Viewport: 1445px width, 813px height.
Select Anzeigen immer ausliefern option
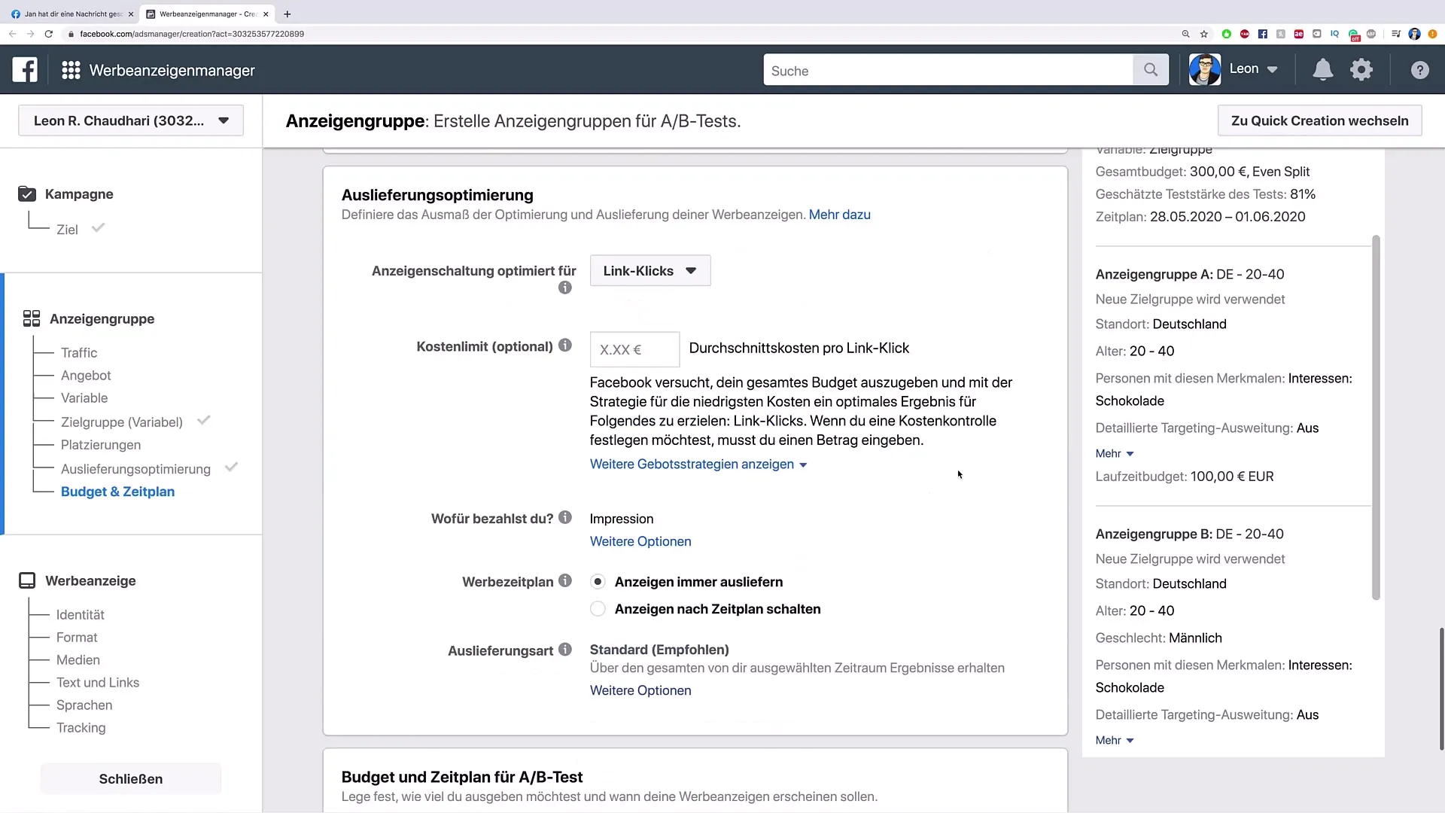pos(598,581)
